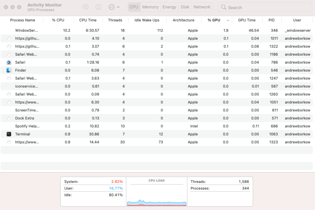315x210 pixels.
Task: Select the Spotify Help... process name
Action: pos(27,126)
